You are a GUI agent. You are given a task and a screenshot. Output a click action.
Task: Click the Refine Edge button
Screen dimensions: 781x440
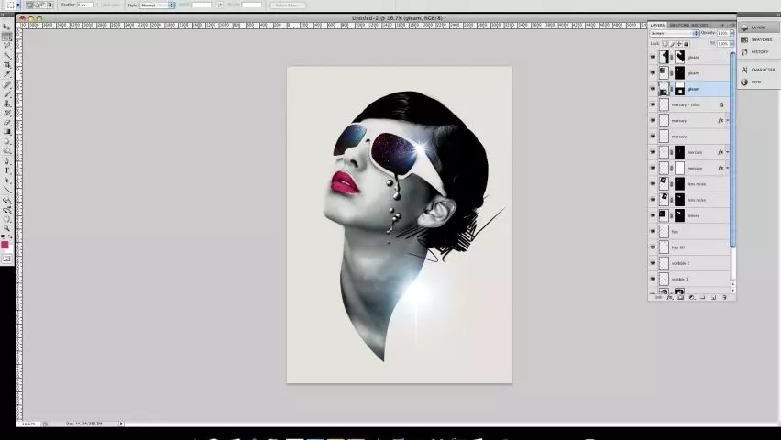tap(288, 5)
